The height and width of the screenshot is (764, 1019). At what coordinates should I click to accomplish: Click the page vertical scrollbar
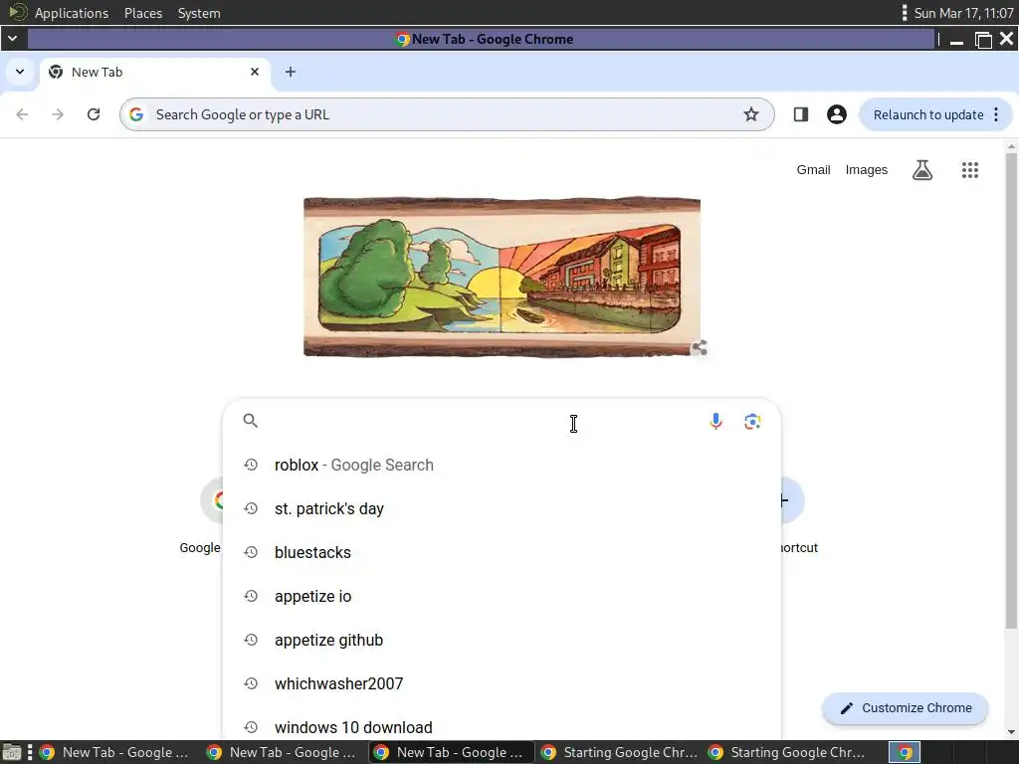tap(1011, 390)
